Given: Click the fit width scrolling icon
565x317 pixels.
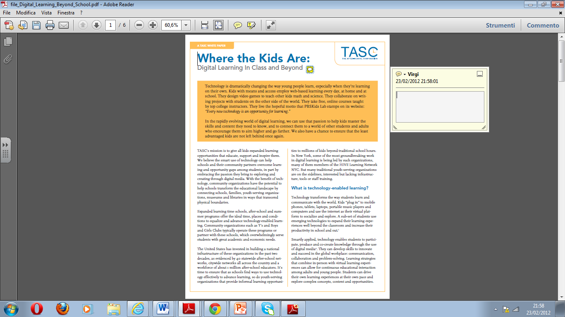Looking at the screenshot, I should 204,25.
